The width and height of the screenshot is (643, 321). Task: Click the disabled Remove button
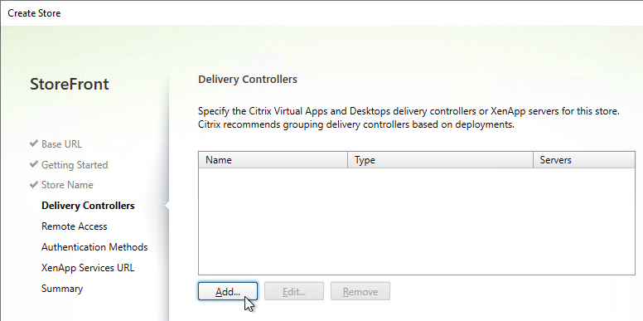pyautogui.click(x=360, y=291)
